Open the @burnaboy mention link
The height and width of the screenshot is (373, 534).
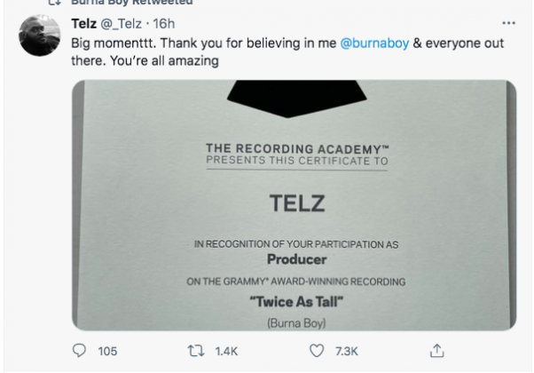[375, 43]
